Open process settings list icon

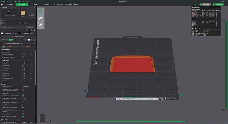click(32, 40)
